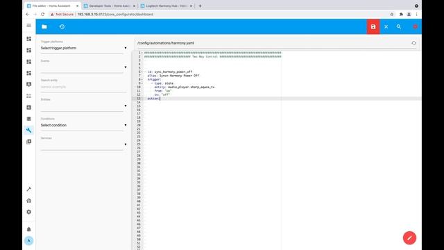
Task: Close the File editor browser tab
Action: (77, 6)
